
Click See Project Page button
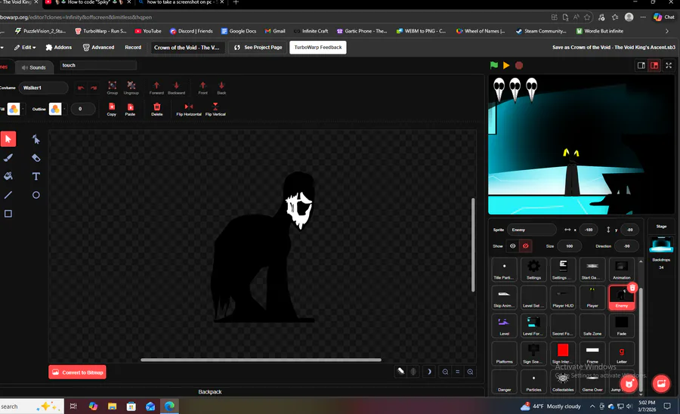click(x=258, y=48)
